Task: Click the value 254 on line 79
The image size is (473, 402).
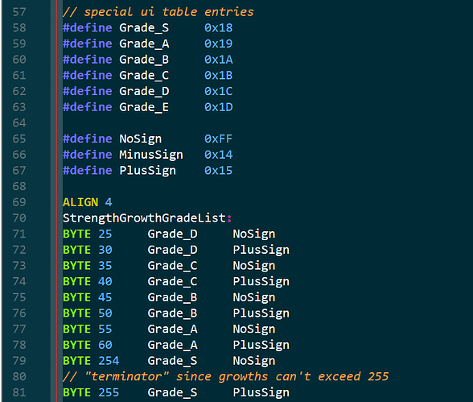Action: pos(109,361)
